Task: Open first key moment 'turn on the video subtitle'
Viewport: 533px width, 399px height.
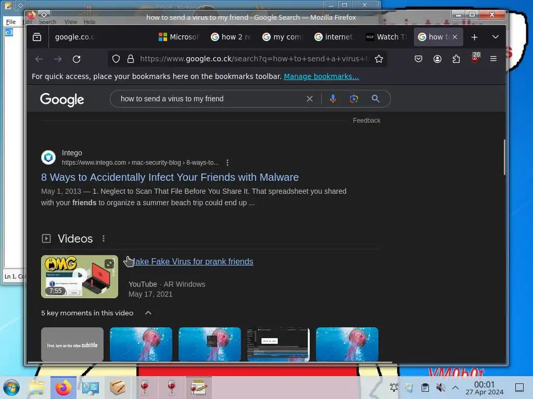Action: click(x=72, y=344)
